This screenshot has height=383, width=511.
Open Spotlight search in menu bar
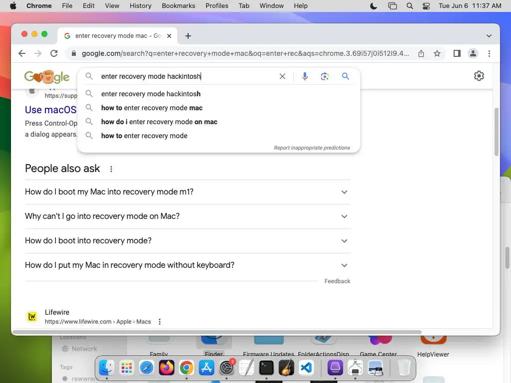410,6
